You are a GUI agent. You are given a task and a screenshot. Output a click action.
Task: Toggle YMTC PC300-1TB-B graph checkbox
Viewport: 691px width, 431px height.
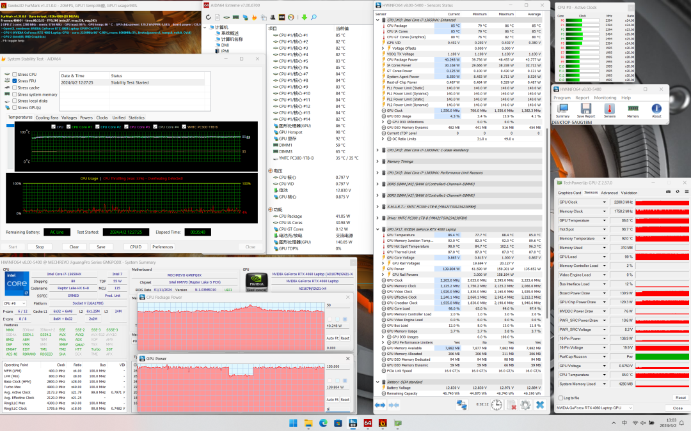(x=184, y=126)
